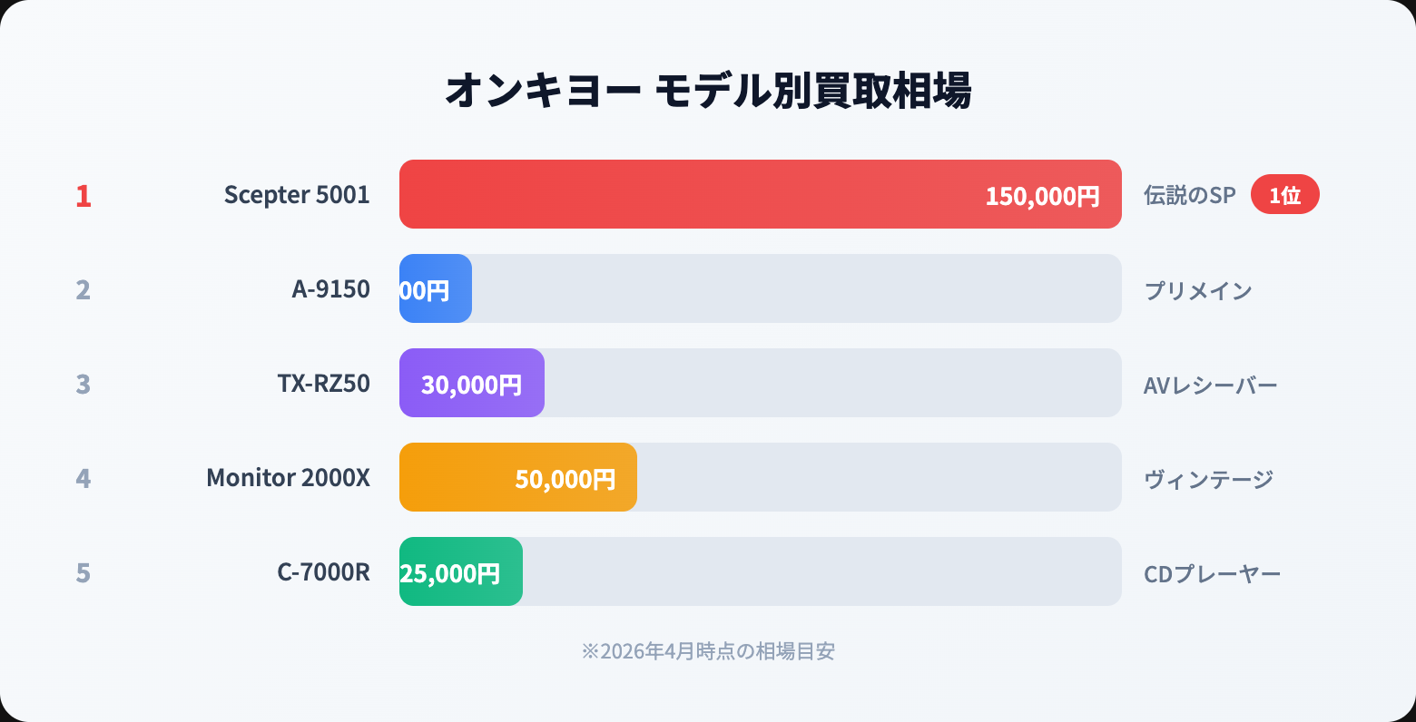The height and width of the screenshot is (722, 1416).
Task: Select the A-9150 model name
Action: click(330, 289)
